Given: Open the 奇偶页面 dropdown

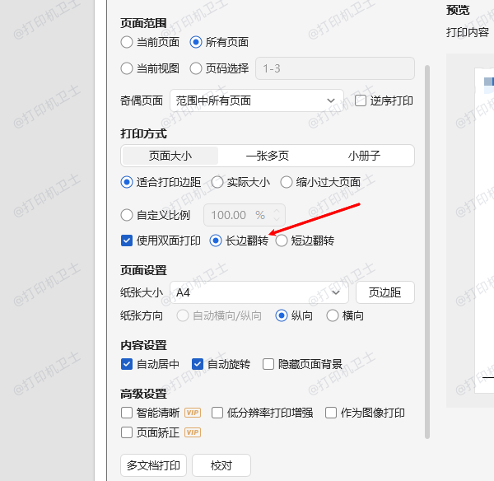Looking at the screenshot, I should (257, 100).
